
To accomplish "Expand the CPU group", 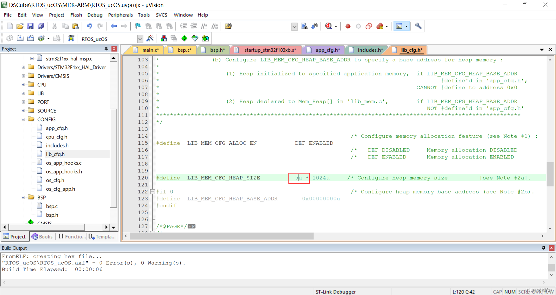I will pyautogui.click(x=23, y=84).
